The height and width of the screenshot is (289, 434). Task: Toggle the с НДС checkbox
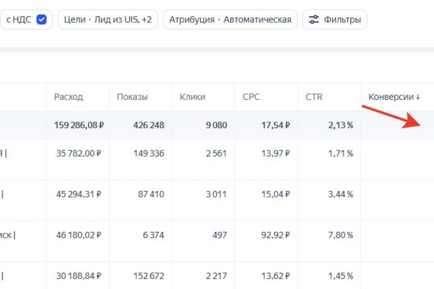[x=42, y=19]
